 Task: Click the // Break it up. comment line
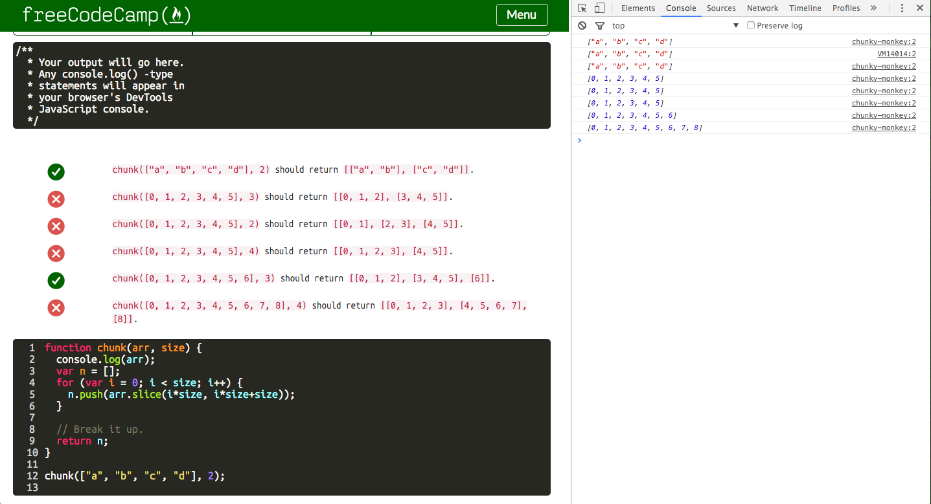100,430
